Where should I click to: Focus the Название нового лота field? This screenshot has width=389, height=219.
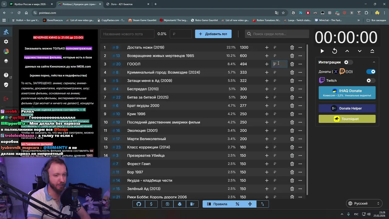[127, 34]
